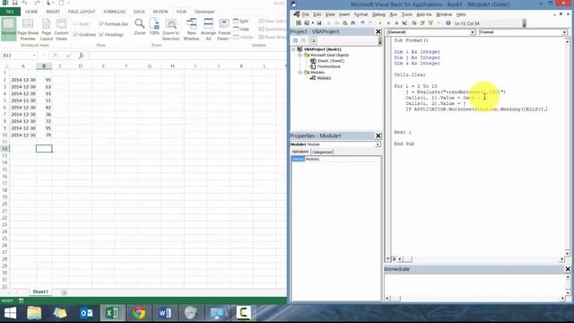Collapse the VBAProject (Book1) tree node

click(x=293, y=49)
